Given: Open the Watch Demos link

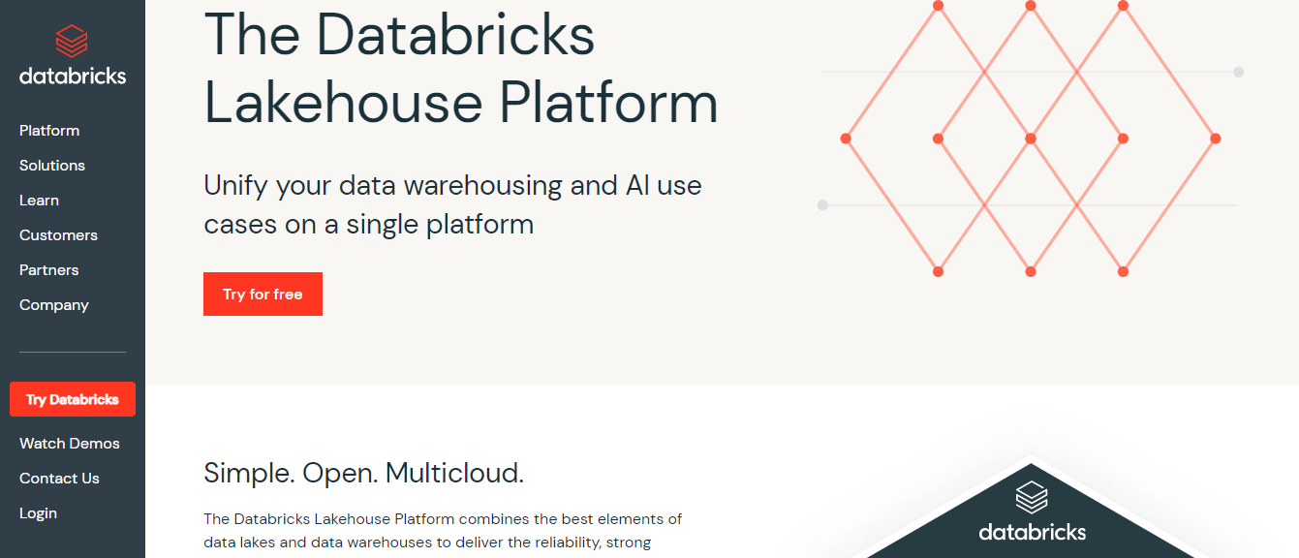Looking at the screenshot, I should click(70, 444).
